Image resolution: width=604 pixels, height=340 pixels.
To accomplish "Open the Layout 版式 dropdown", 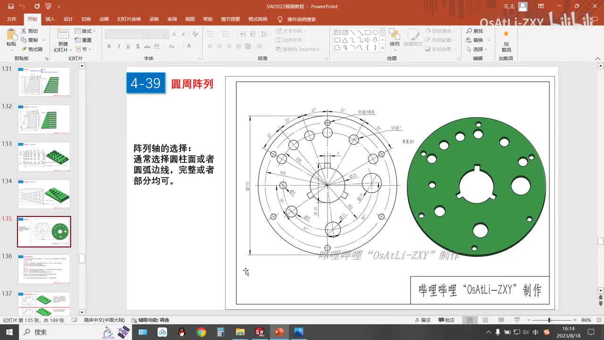I will [85, 31].
